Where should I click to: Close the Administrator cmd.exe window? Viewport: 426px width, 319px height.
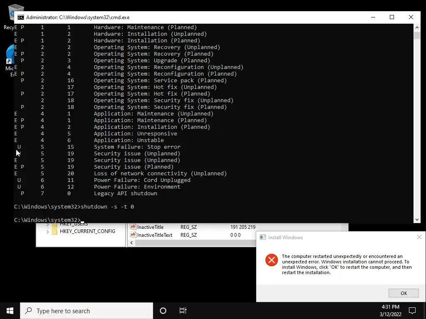tap(411, 17)
